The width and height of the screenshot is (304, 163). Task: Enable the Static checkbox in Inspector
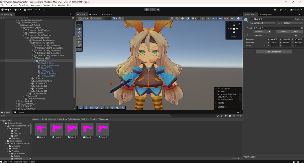(293, 19)
